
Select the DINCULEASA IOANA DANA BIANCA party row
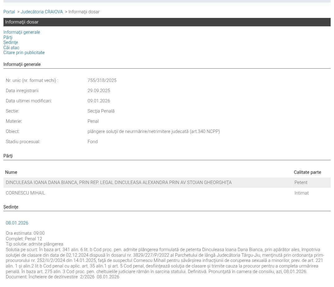click(x=167, y=182)
